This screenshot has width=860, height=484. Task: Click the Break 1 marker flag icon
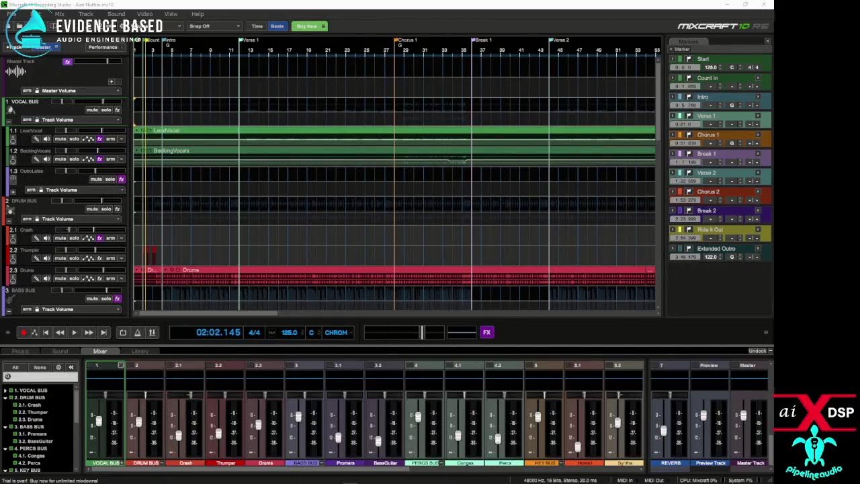689,154
